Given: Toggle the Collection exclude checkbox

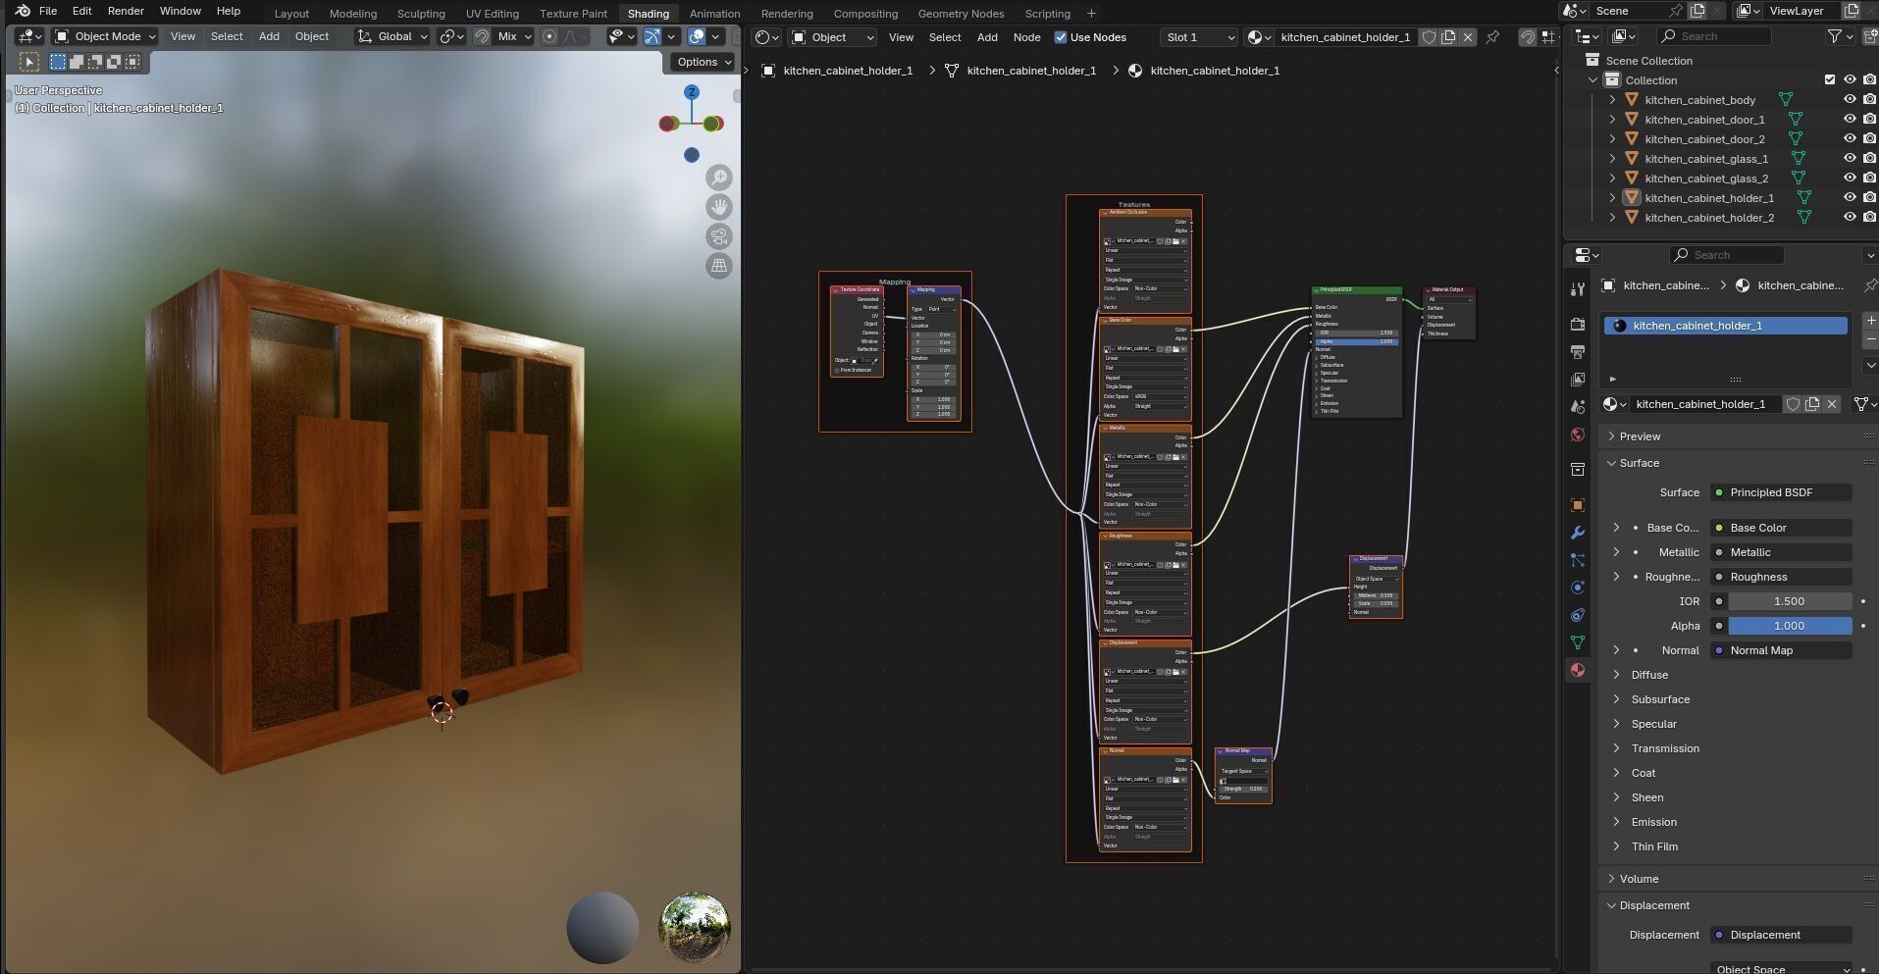Looking at the screenshot, I should pyautogui.click(x=1829, y=79).
